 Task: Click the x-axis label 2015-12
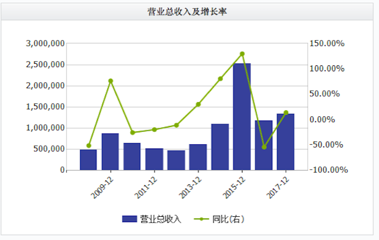(x=234, y=188)
